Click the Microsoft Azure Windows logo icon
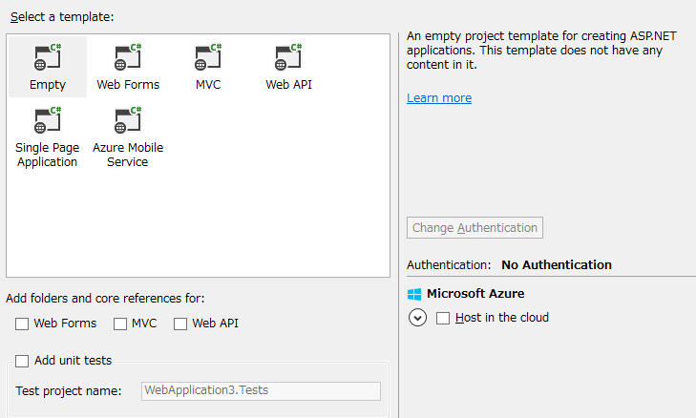 point(414,294)
